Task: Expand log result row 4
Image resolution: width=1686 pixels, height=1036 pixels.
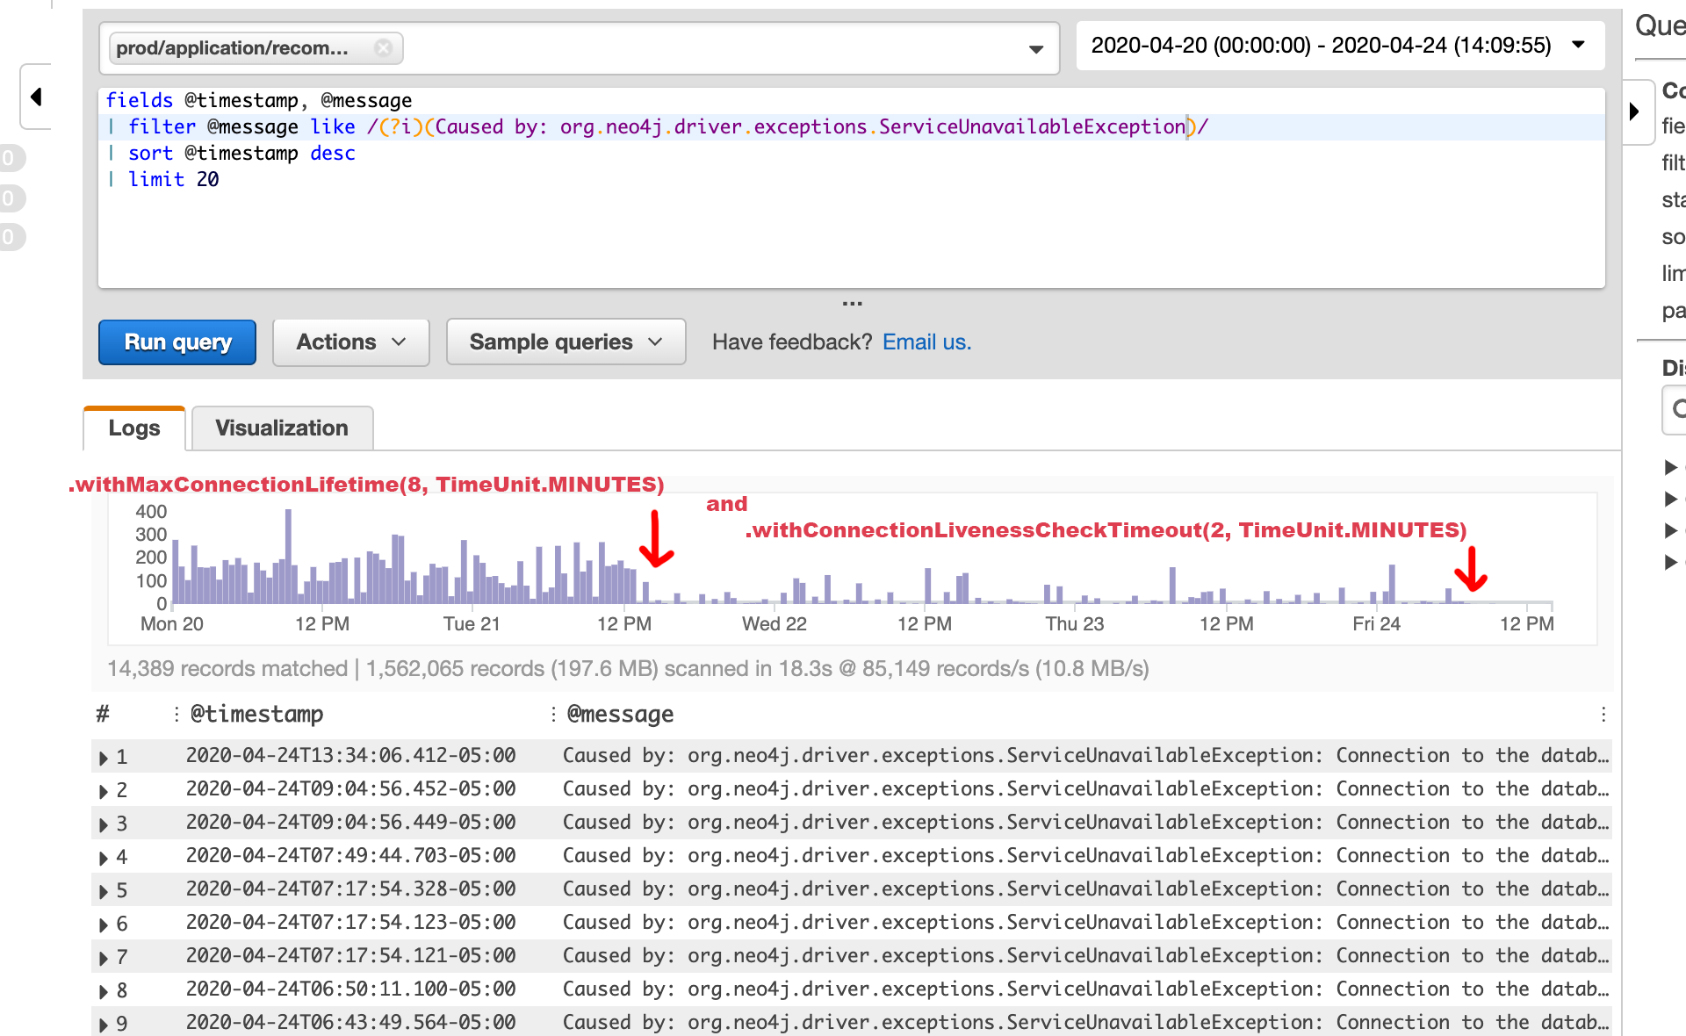Action: pos(104,858)
